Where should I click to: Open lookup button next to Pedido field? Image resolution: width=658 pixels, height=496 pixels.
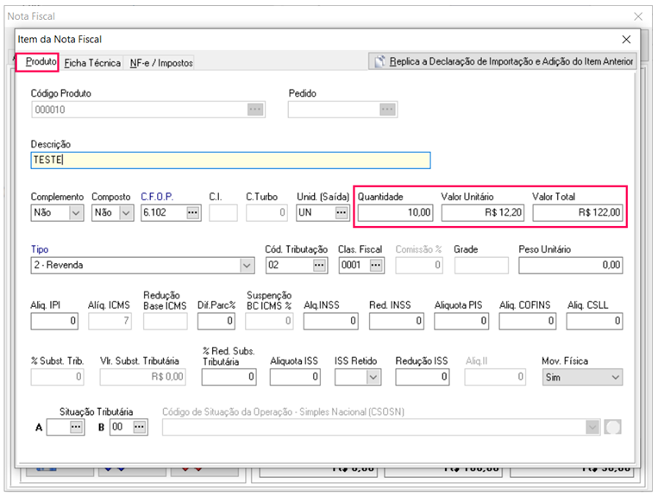[x=388, y=110]
